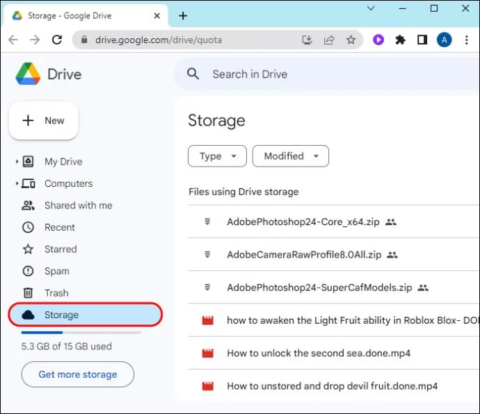Viewport: 480px width, 414px height.
Task: Open Spam section
Action: coord(57,271)
